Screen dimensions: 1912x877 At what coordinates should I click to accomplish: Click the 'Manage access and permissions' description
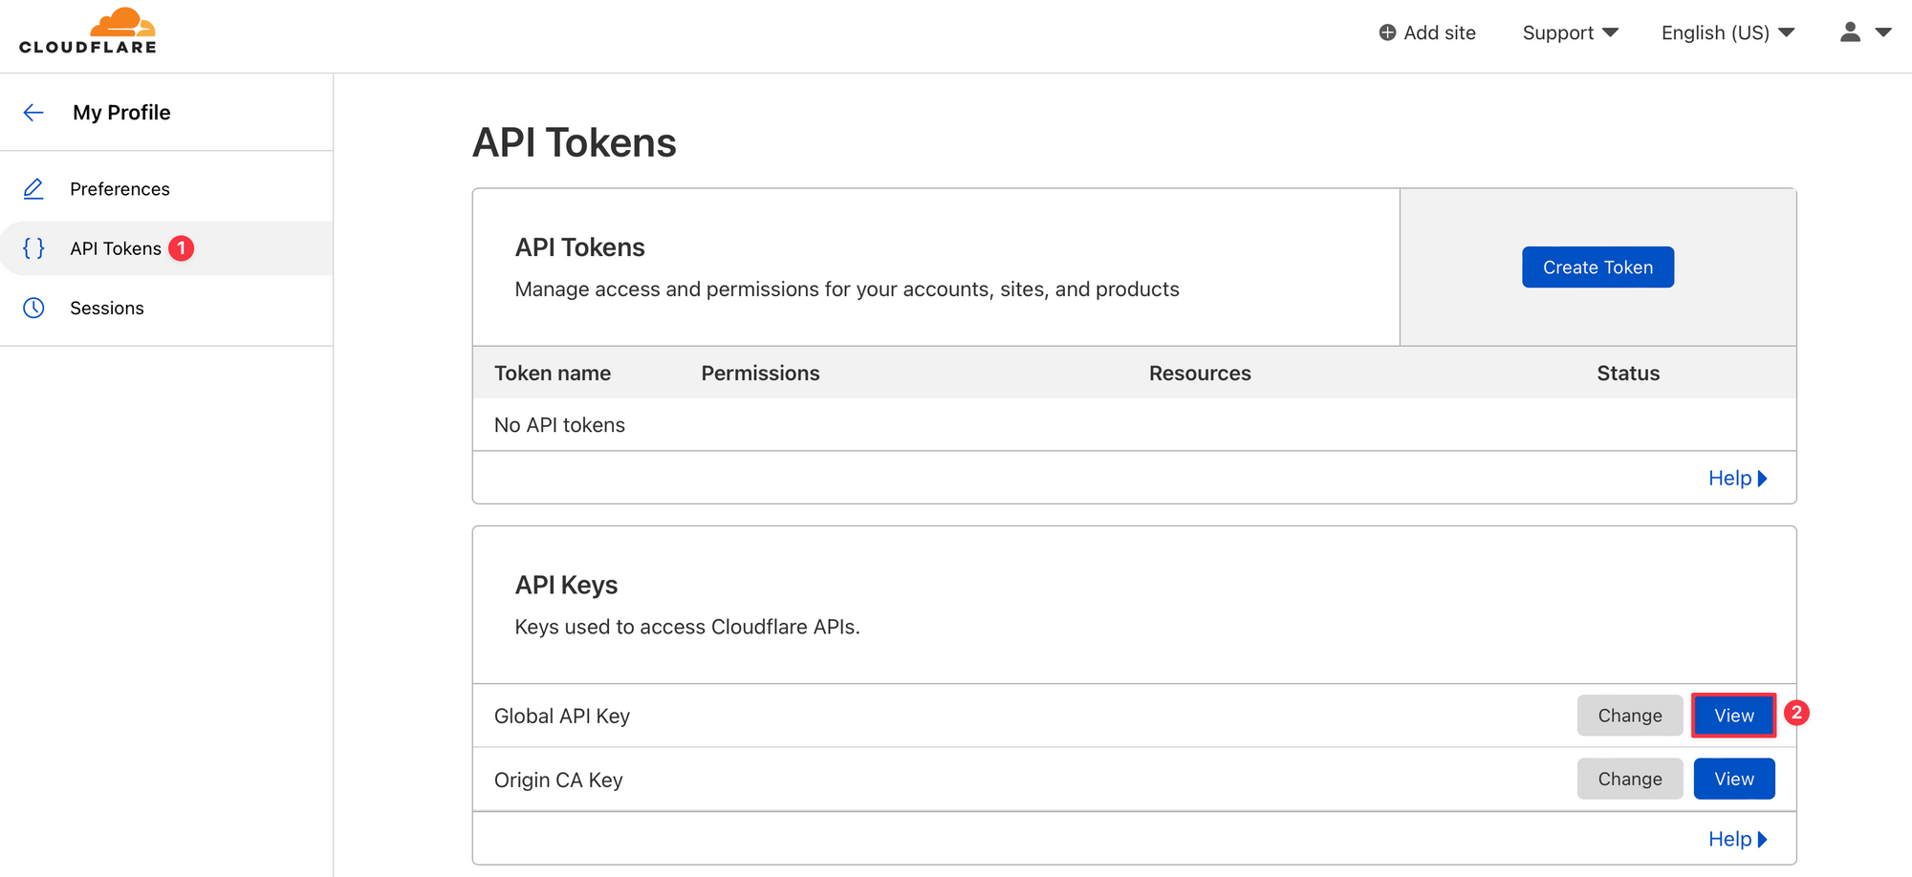[847, 289]
